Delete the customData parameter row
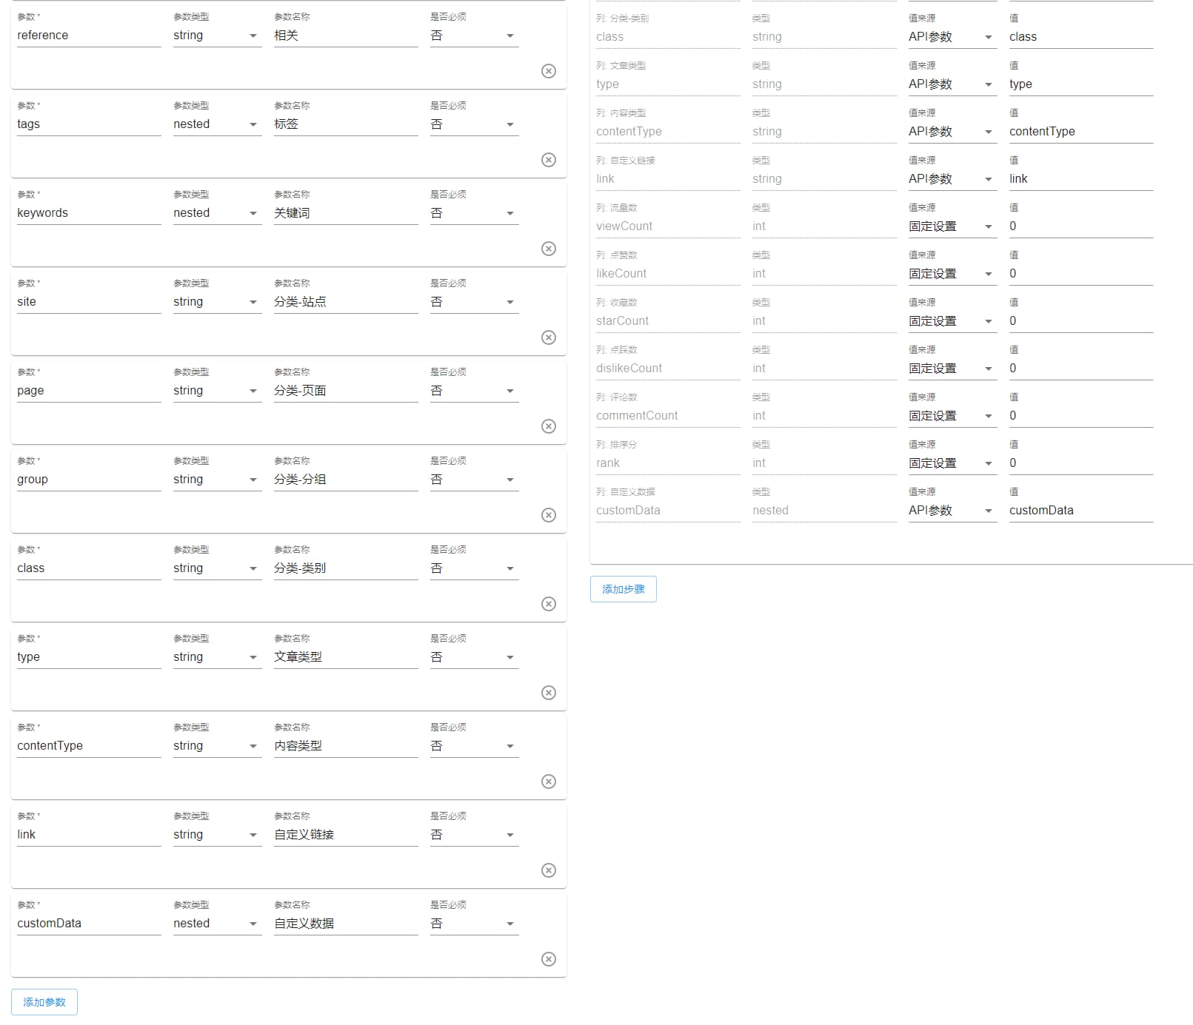 point(548,959)
